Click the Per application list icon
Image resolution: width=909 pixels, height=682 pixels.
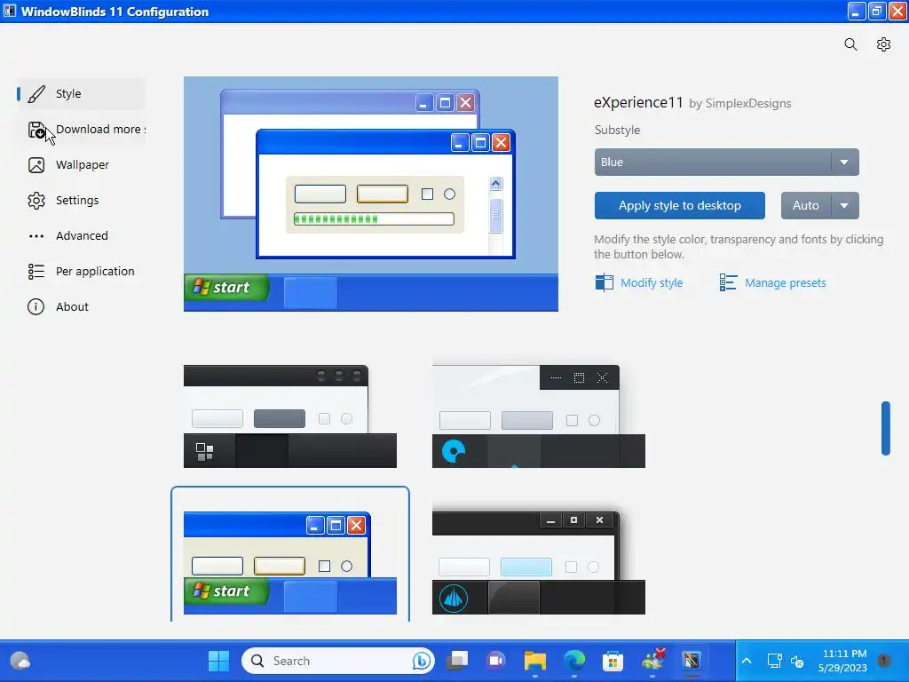tap(36, 272)
